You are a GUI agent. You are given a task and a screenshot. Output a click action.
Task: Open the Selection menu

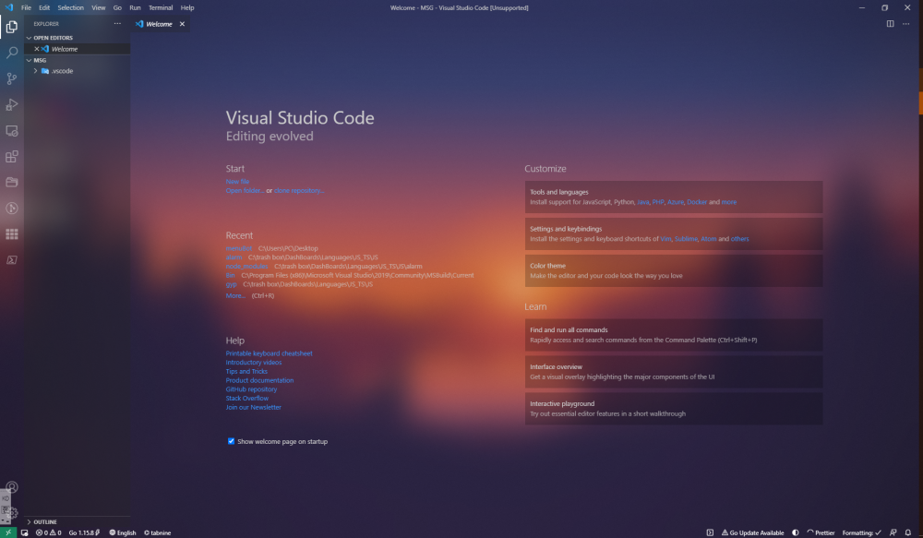point(71,7)
